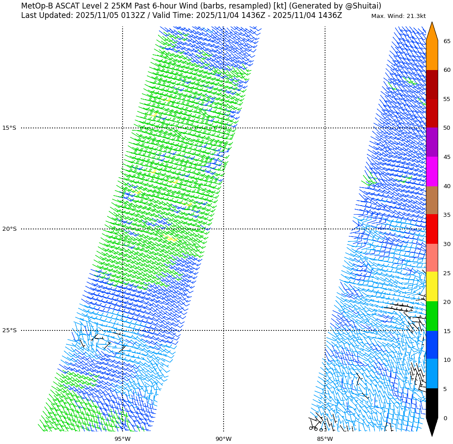This screenshot has width=453, height=444.
Task: Click the 85°W longitude label
Action: point(325,439)
